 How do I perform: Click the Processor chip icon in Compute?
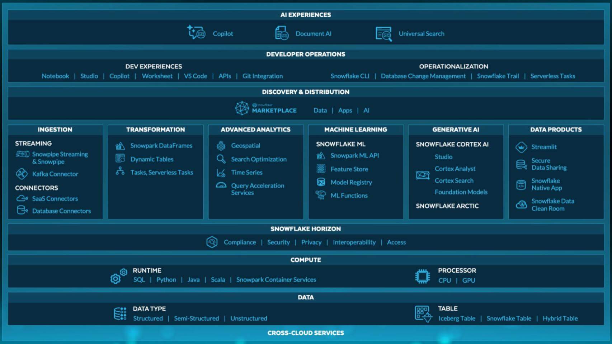pyautogui.click(x=422, y=276)
